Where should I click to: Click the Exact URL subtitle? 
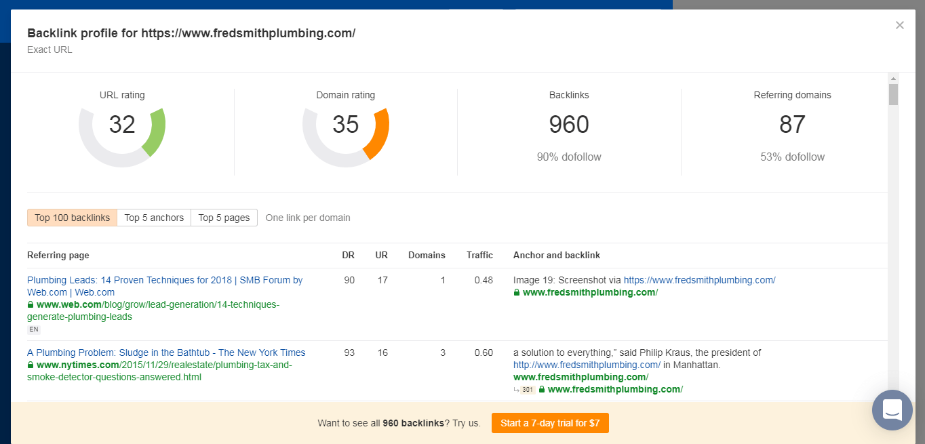click(x=50, y=49)
